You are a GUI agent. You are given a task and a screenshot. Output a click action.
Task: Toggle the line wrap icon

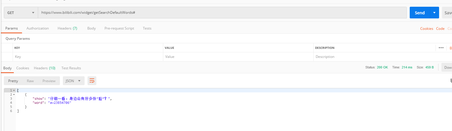point(92,81)
